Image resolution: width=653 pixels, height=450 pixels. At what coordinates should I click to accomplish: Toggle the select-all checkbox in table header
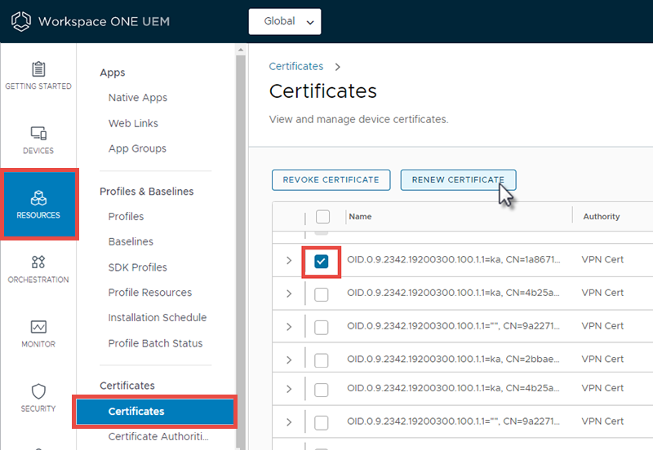[x=322, y=217]
